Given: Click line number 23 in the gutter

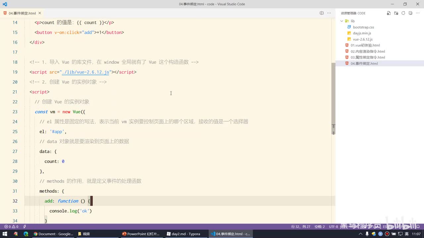Looking at the screenshot, I should click(x=15, y=112).
